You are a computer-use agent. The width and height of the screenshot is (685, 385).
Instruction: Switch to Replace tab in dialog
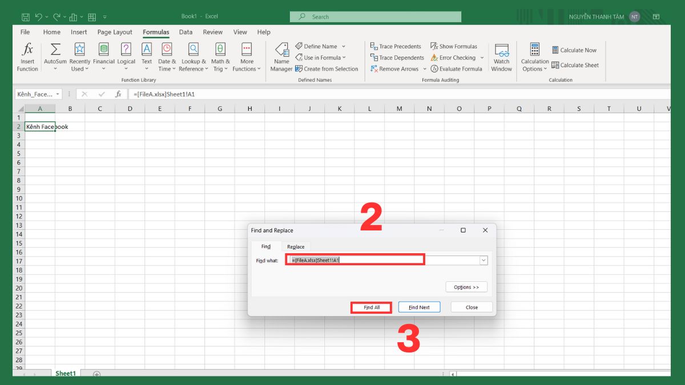[296, 246]
